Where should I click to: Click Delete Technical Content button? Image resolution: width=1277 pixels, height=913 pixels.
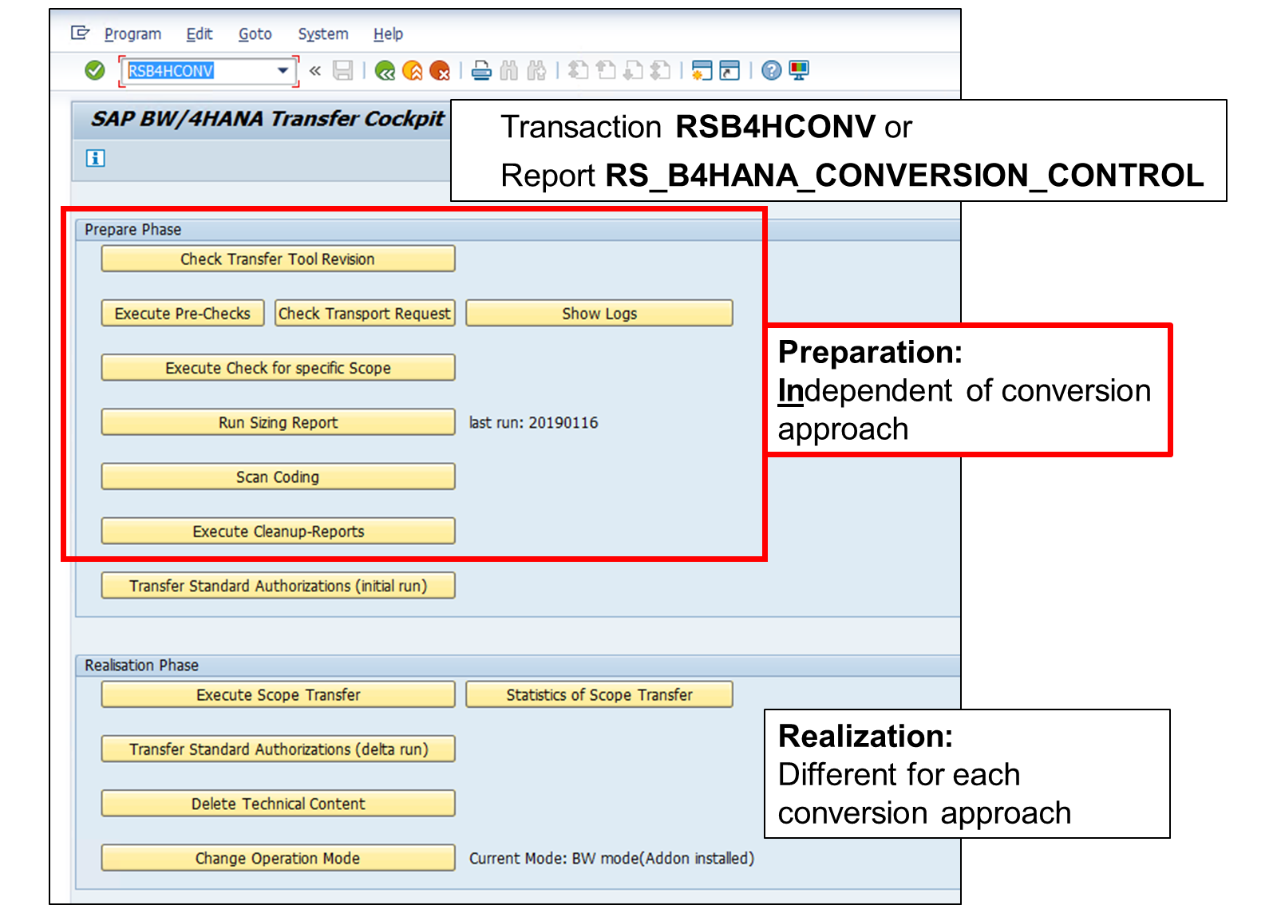[x=278, y=803]
